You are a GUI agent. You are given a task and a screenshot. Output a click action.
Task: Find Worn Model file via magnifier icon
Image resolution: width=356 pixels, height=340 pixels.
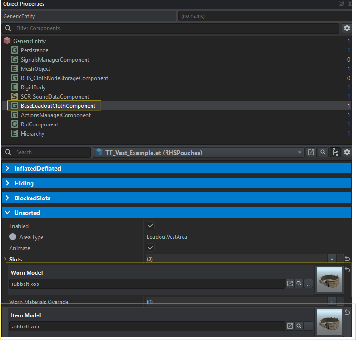pyautogui.click(x=299, y=284)
